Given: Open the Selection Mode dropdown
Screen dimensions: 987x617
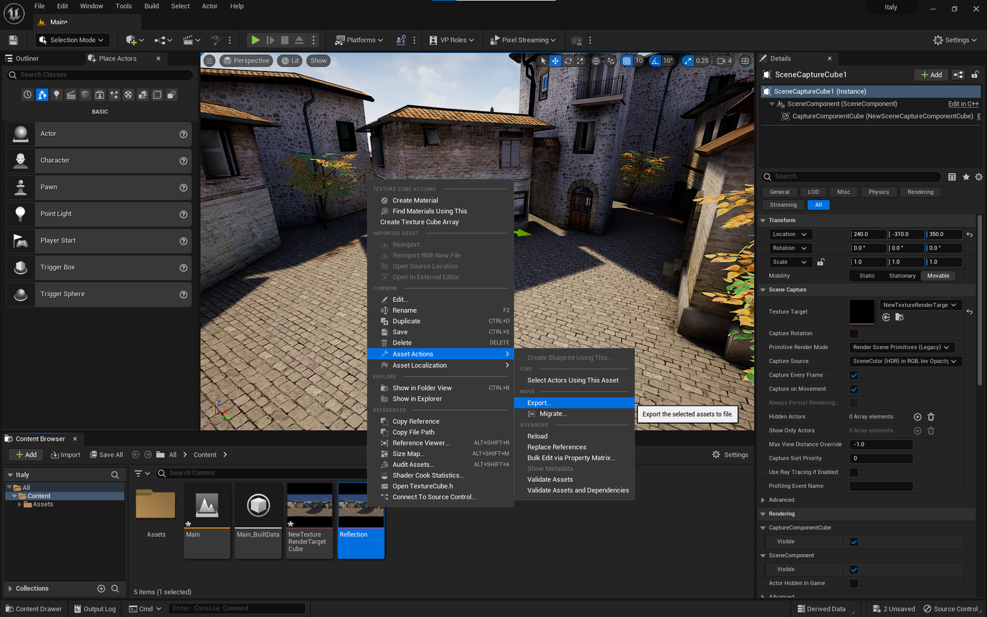Looking at the screenshot, I should [72, 40].
